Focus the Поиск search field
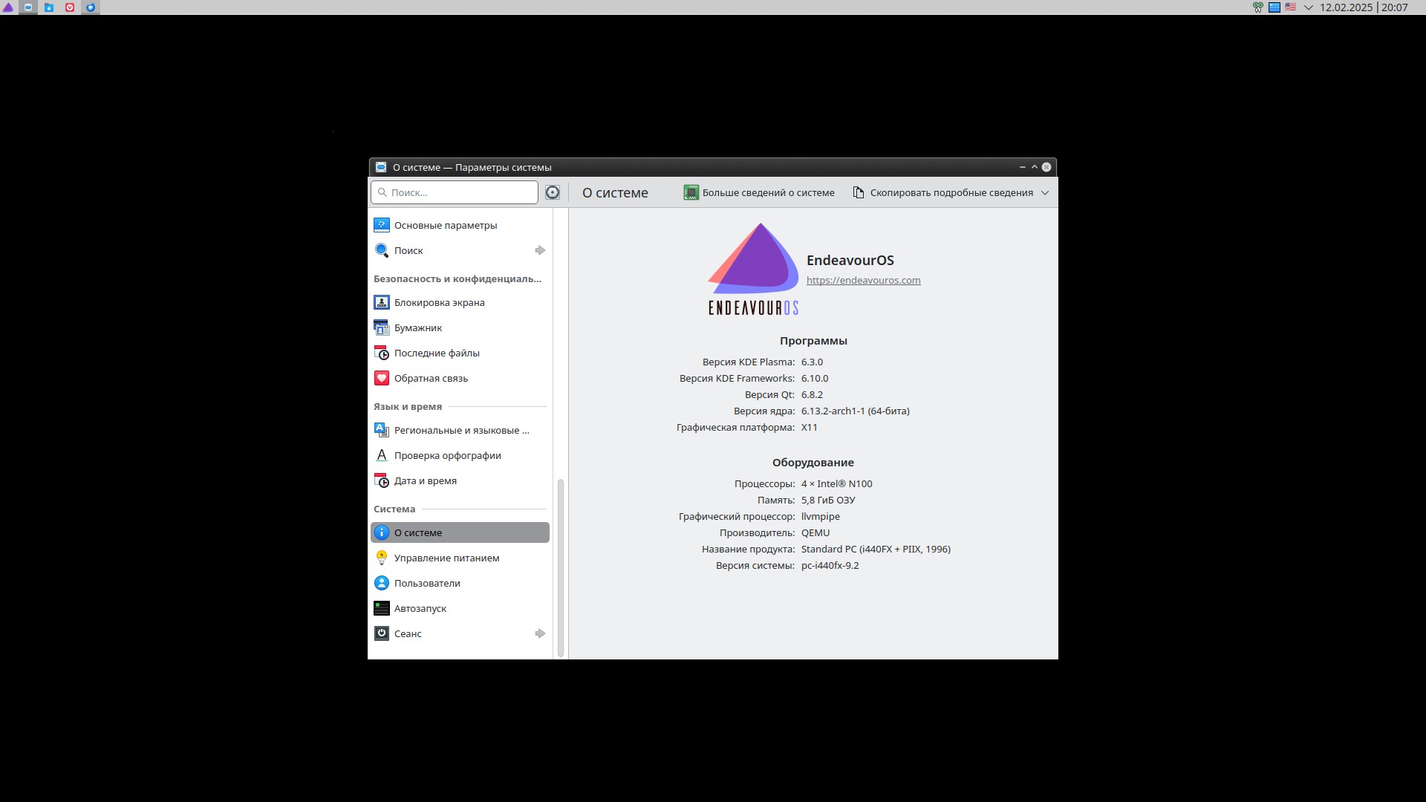Image resolution: width=1426 pixels, height=802 pixels. coord(455,192)
